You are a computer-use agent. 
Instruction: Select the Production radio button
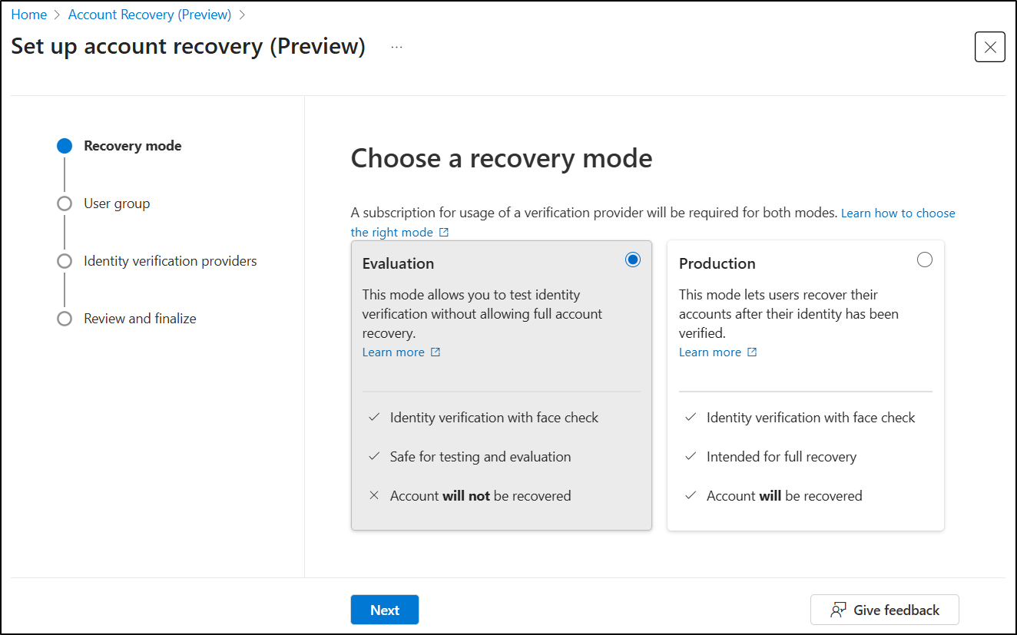pyautogui.click(x=925, y=260)
